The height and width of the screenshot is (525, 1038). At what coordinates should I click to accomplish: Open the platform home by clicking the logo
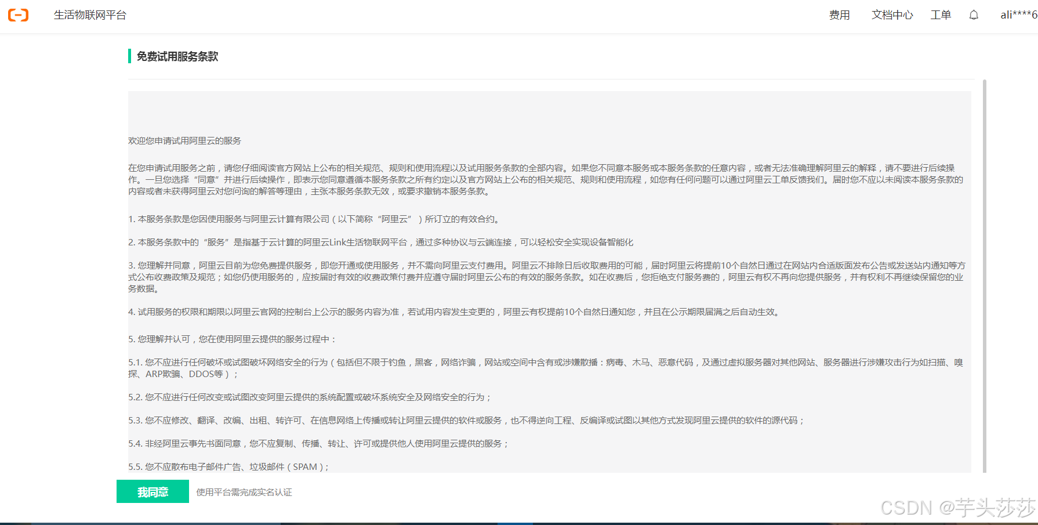(x=18, y=16)
